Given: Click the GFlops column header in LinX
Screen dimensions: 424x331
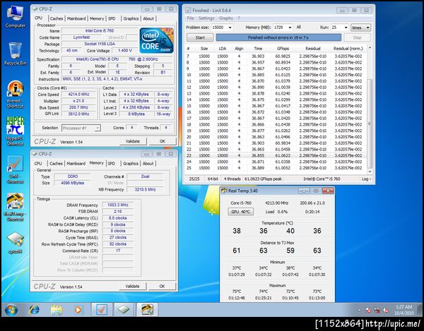Looking at the screenshot, I should [x=283, y=49].
